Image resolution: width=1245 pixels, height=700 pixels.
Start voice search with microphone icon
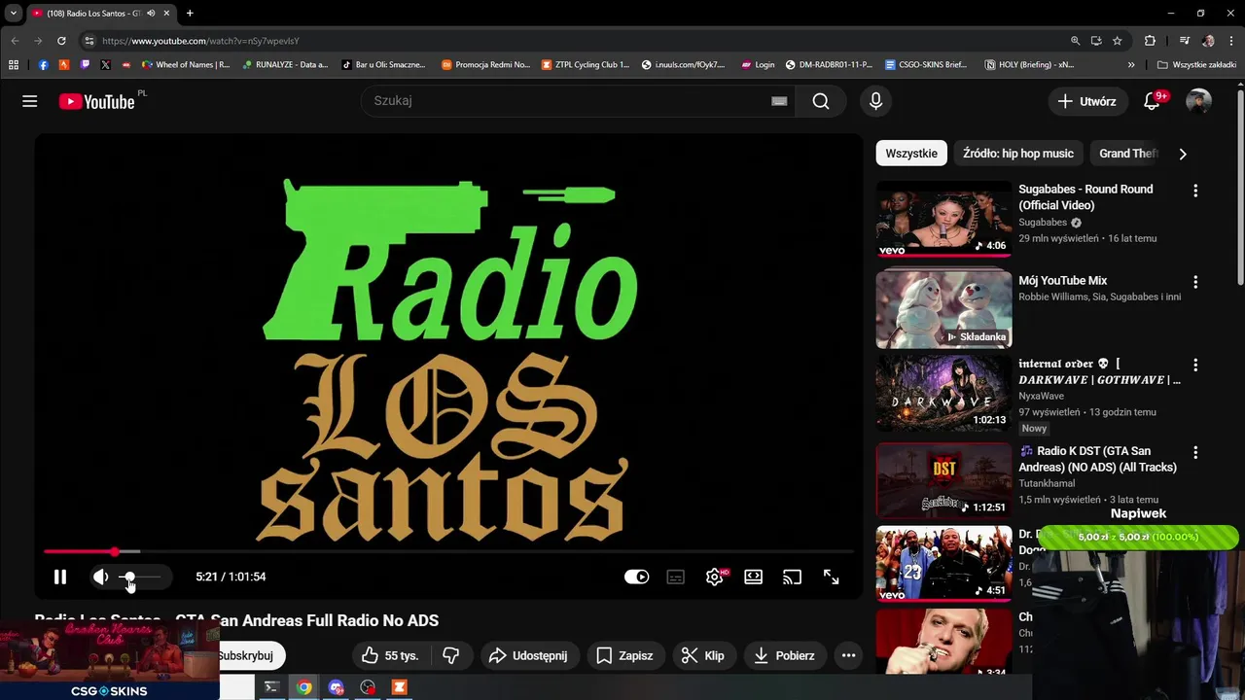[875, 101]
